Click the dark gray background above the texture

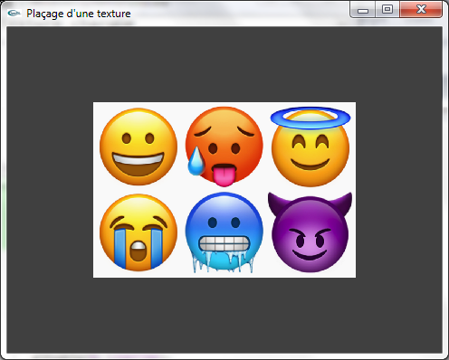tap(224, 64)
